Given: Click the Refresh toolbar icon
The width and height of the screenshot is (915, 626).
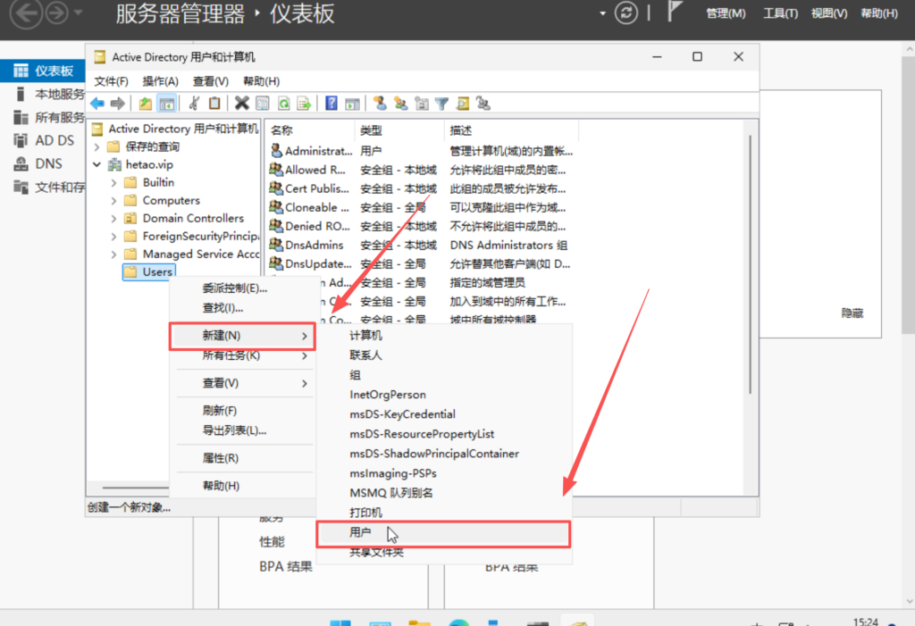Looking at the screenshot, I should tap(283, 104).
